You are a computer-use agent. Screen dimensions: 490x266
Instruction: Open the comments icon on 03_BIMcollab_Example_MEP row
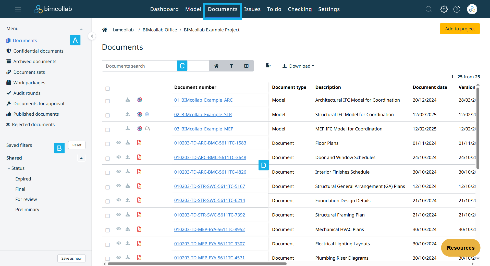click(148, 128)
